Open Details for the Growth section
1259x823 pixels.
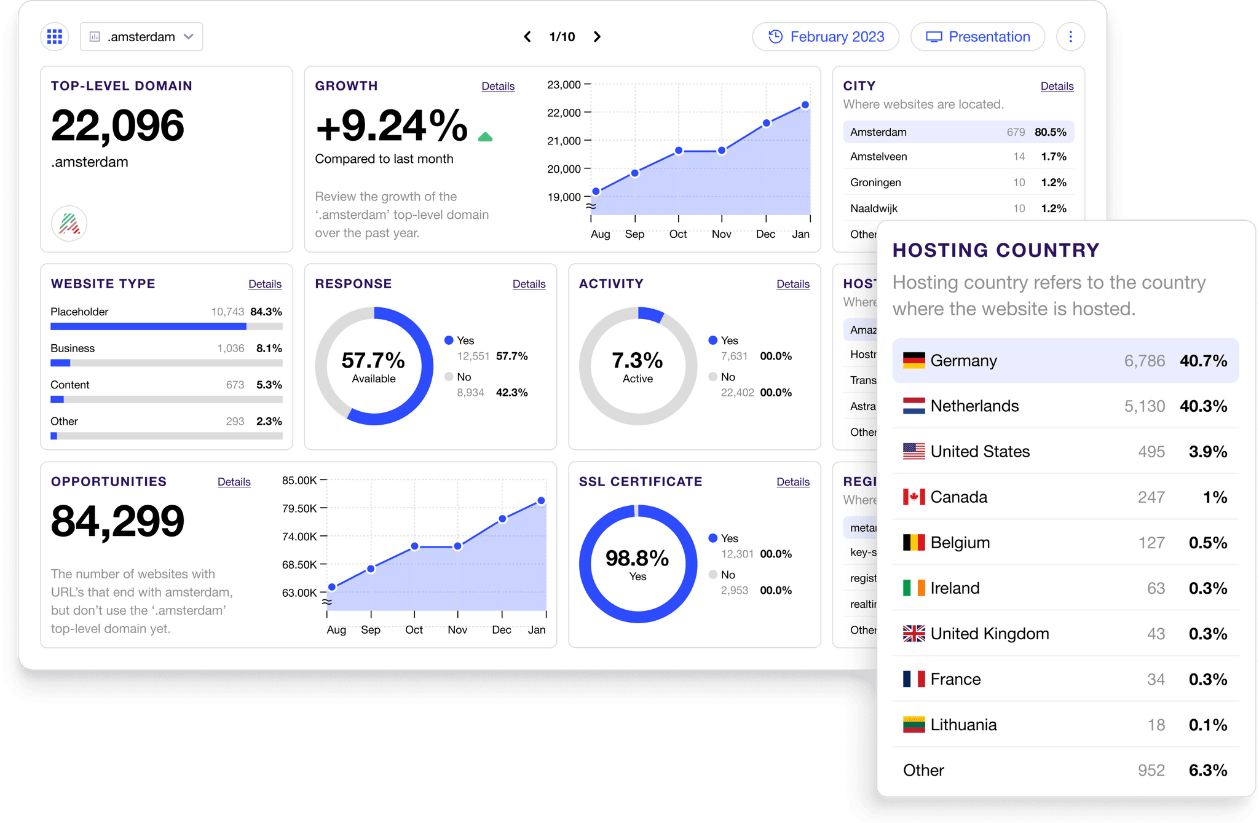tap(502, 86)
